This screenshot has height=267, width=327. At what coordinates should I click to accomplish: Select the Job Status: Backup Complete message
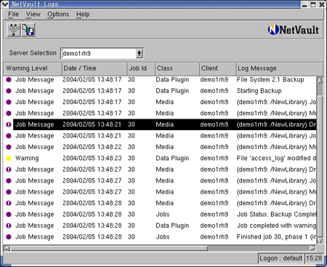click(x=276, y=215)
